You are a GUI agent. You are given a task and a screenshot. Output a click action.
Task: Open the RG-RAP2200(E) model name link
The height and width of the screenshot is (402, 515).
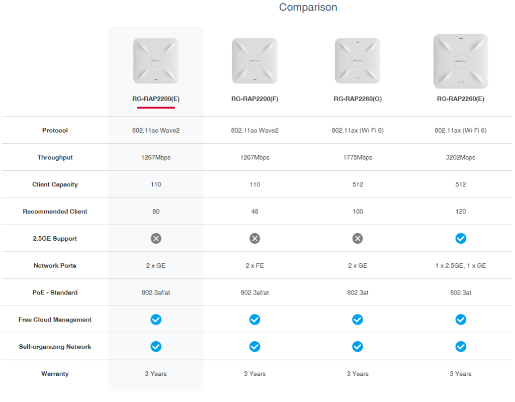156,99
